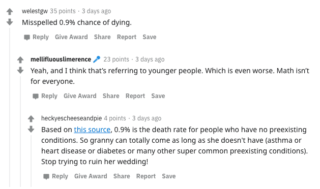Upvote welestgw's comment
The image size is (320, 189).
pos(10,11)
